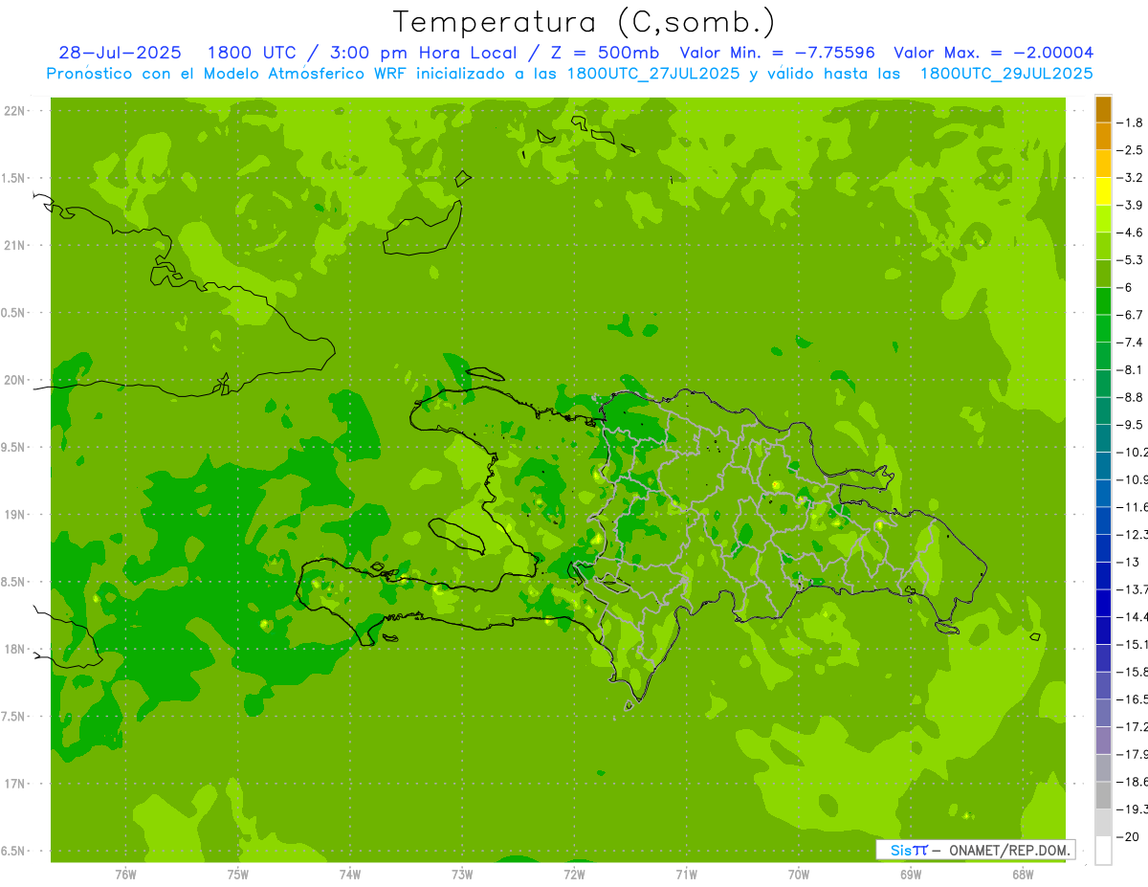1148x887 pixels.
Task: Click the 'Z = 500mb' level text
Action: (604, 53)
